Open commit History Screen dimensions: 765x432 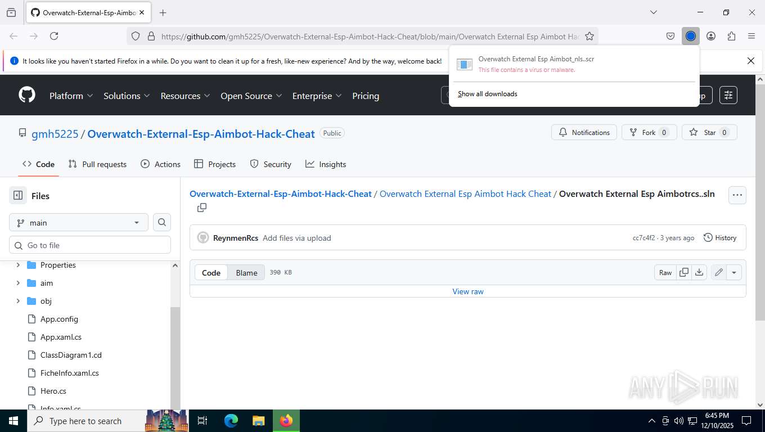pyautogui.click(x=720, y=238)
